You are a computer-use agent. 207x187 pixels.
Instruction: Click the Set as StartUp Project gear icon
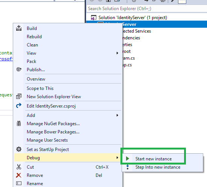[x=19, y=149]
